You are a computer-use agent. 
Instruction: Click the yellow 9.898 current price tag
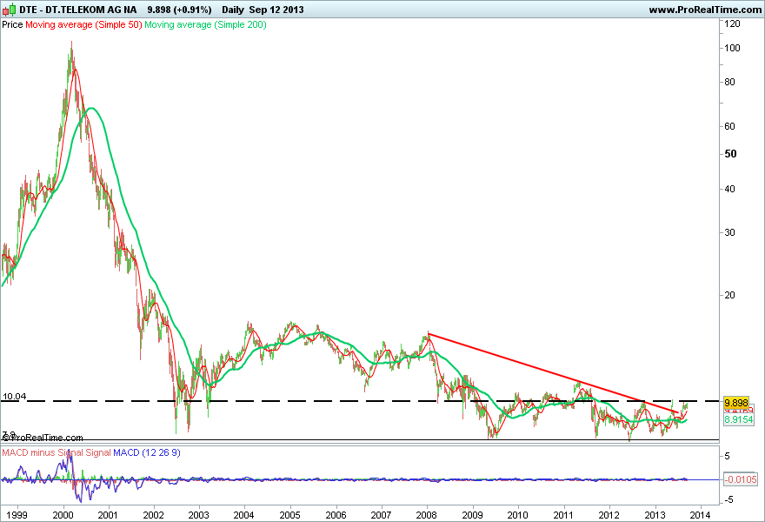736,403
